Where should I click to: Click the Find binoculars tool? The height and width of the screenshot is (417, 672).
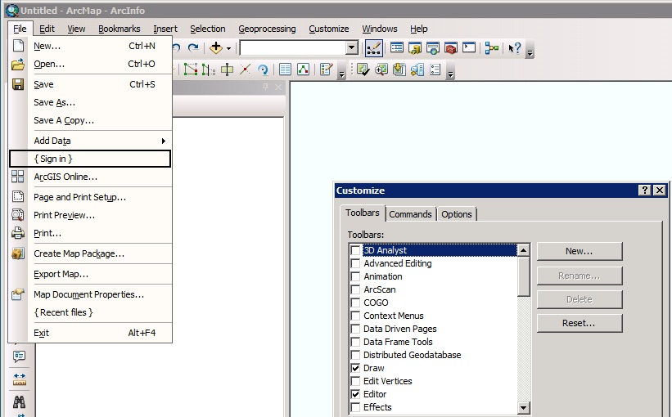(20, 401)
